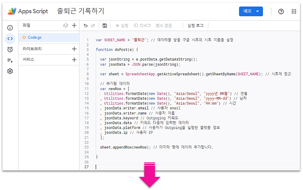
Task: Click the redo arrow in the toolbar
Action: coord(93,26)
